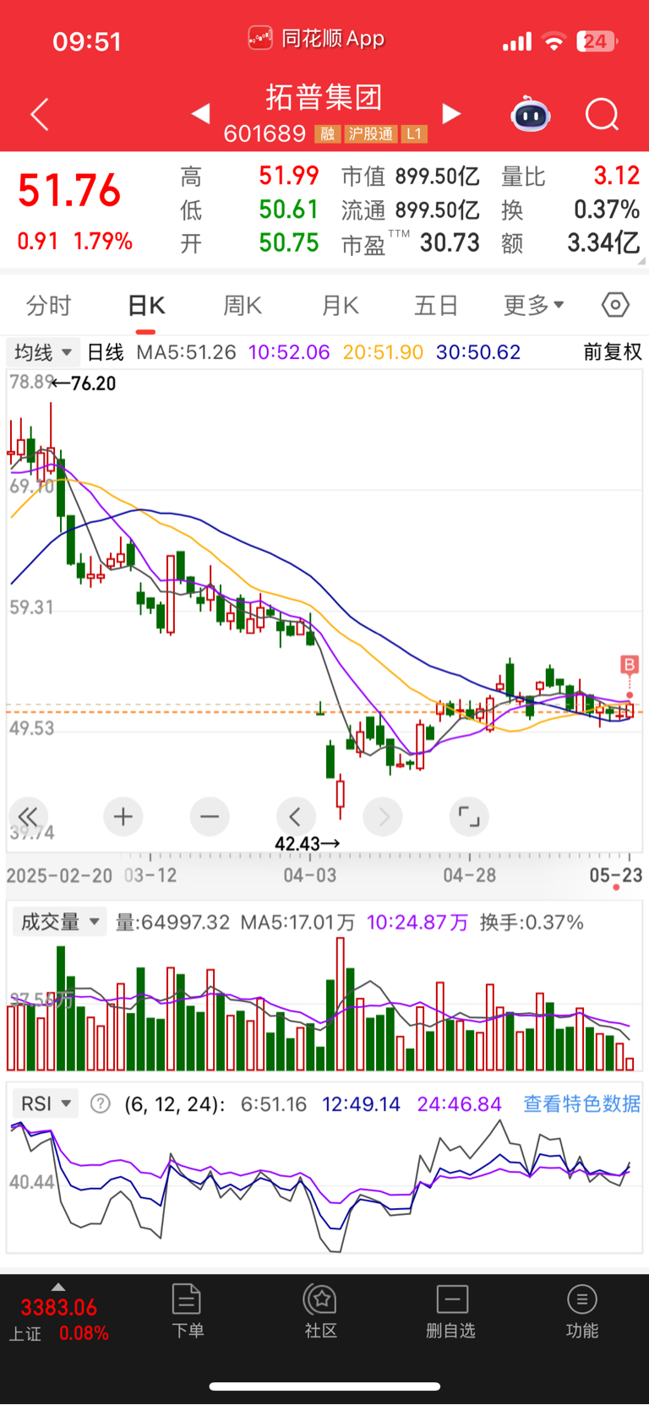
Task: Tap MA5:51.26 moving average label
Action: tap(186, 352)
